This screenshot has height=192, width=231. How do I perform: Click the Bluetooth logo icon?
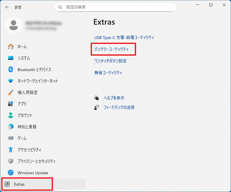click(x=10, y=69)
